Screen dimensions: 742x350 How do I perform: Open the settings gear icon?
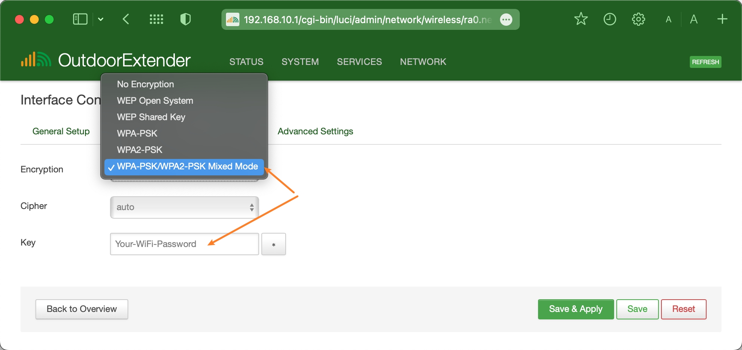[638, 19]
